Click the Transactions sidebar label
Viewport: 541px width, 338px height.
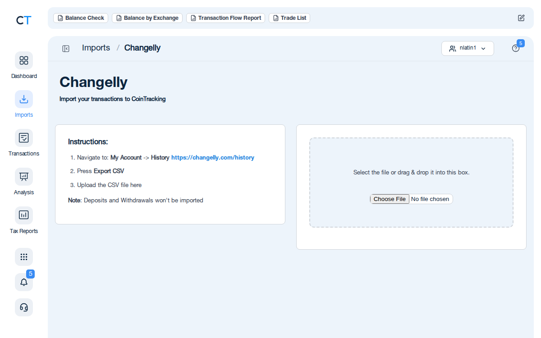(24, 154)
